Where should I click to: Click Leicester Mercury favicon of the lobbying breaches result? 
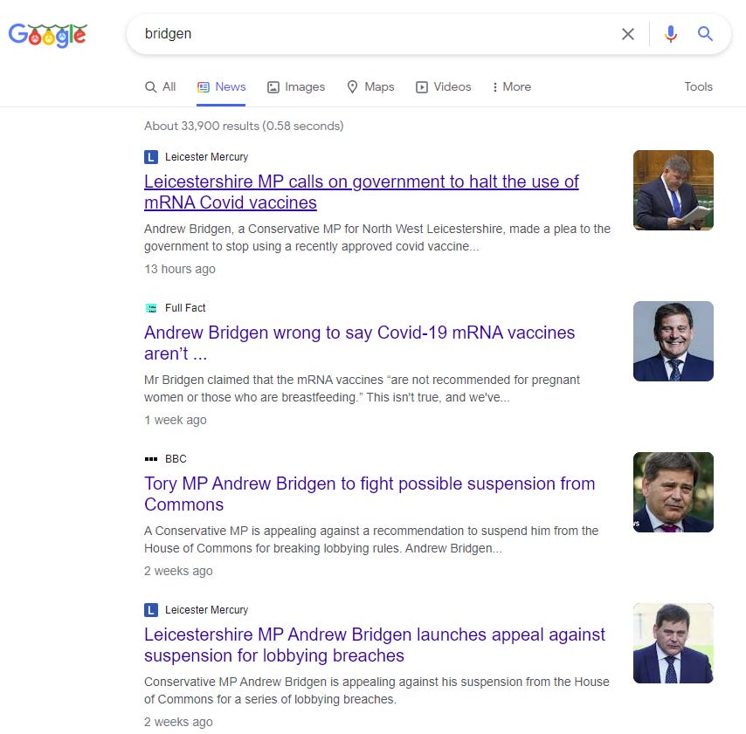coord(151,610)
